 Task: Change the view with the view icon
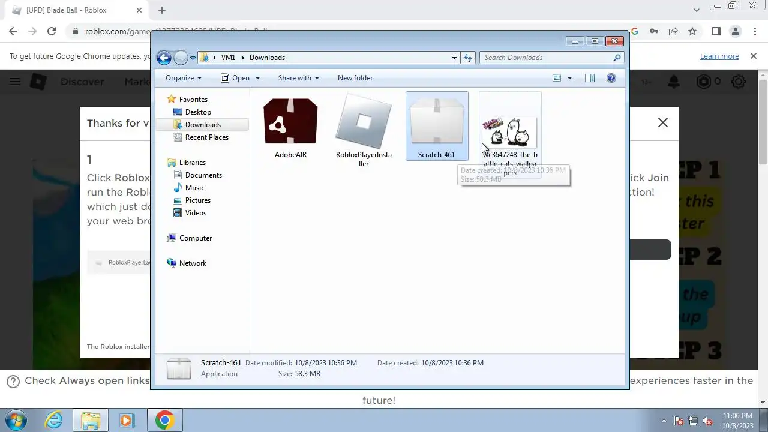pos(557,78)
